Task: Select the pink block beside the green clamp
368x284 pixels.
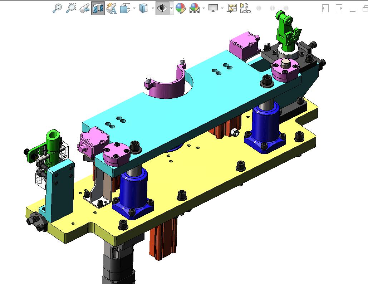Action: 244,45
